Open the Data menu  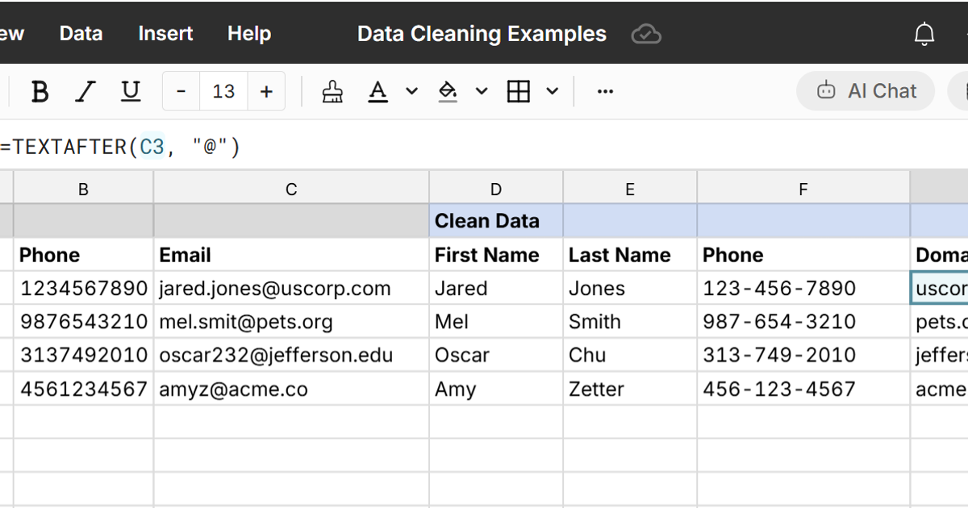tap(81, 34)
